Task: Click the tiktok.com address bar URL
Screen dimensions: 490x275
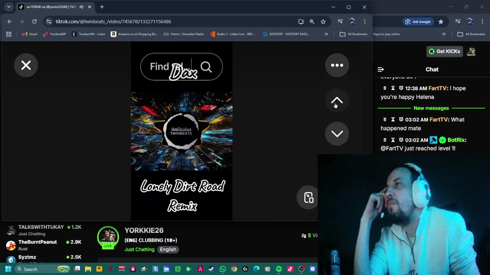Action: (x=113, y=22)
